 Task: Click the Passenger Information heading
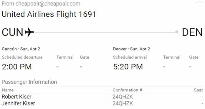[x=29, y=82]
